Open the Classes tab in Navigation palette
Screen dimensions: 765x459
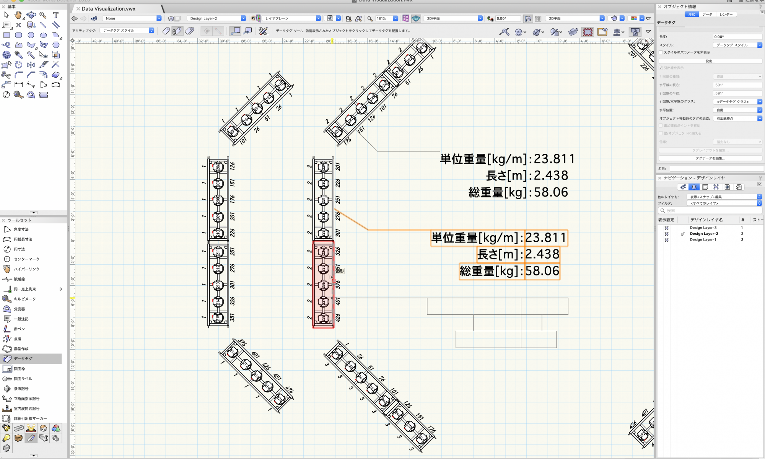[x=683, y=187]
